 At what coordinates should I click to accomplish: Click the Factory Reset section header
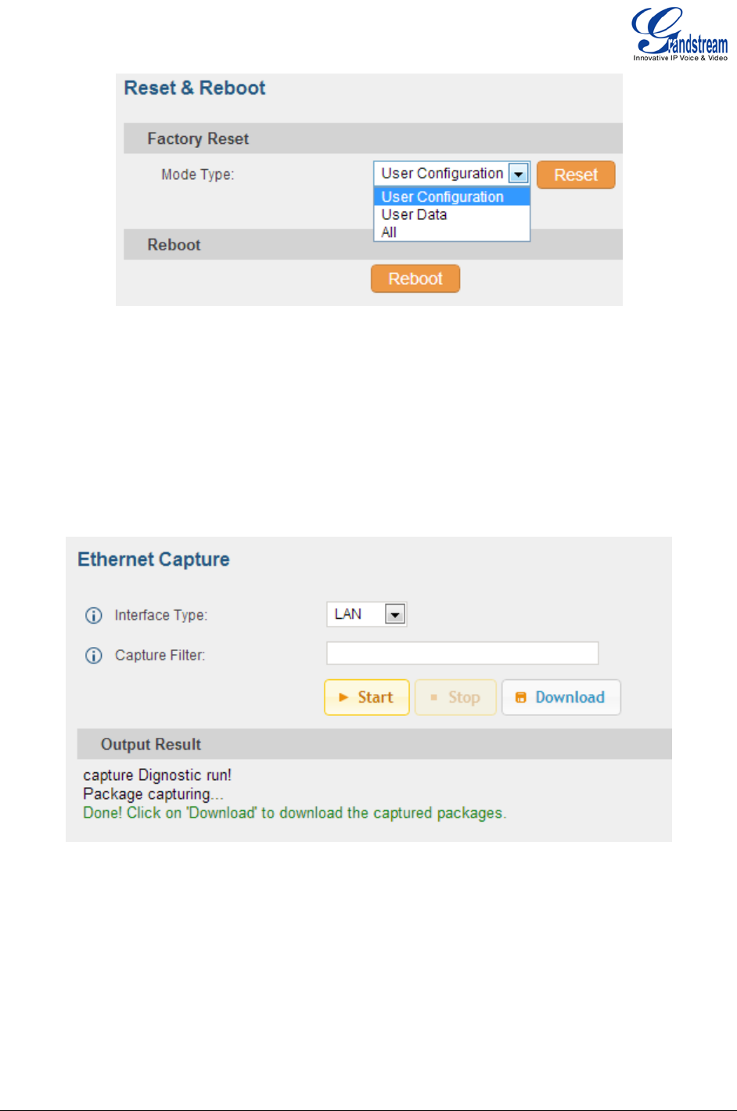coord(198,139)
